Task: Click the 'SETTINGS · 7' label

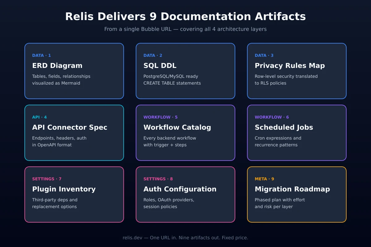Action: pos(47,179)
